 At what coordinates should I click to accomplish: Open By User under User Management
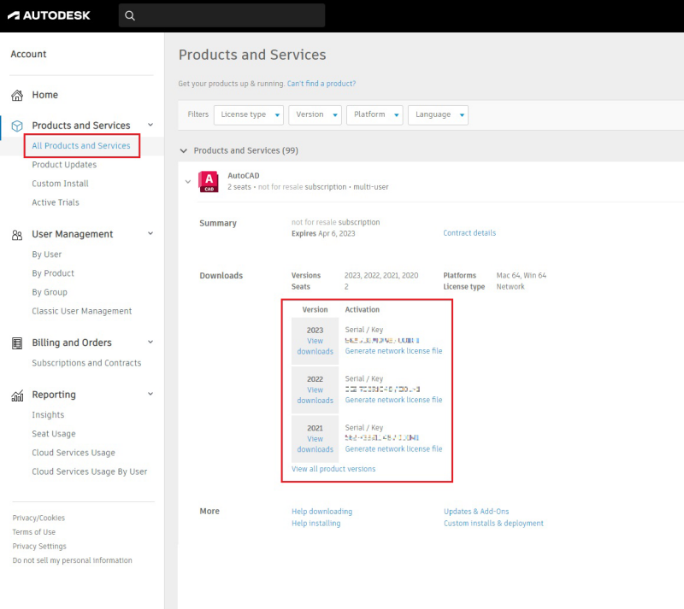coord(47,255)
